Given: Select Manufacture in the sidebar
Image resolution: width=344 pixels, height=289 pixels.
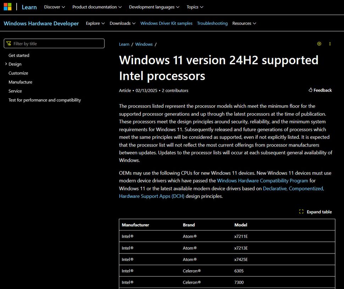Looking at the screenshot, I should tap(20, 82).
